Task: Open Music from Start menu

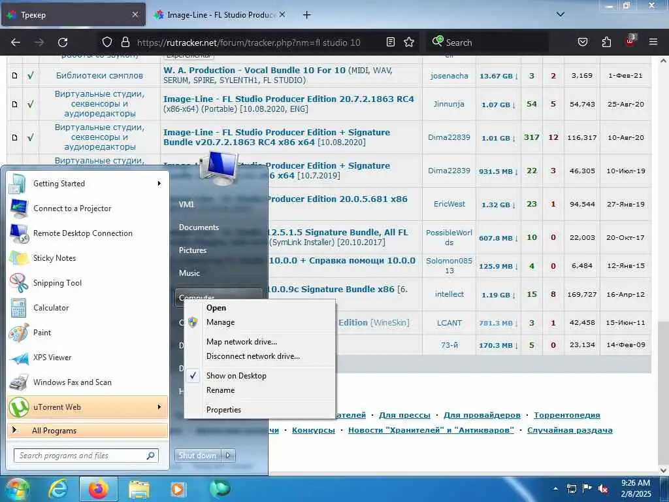Action: point(189,273)
